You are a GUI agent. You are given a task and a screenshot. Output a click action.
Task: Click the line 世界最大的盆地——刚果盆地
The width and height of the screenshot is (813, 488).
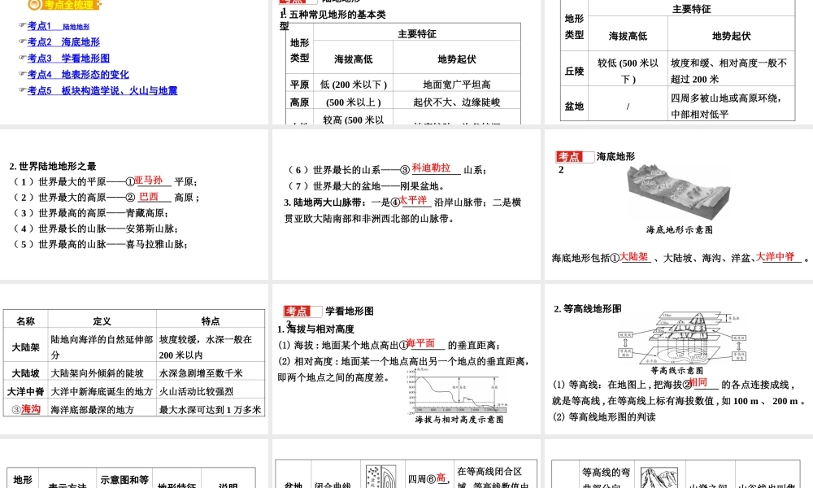[366, 185]
